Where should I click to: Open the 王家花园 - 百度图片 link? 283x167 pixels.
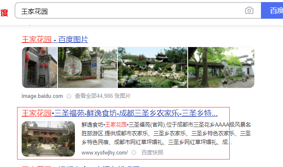pyautogui.click(x=55, y=40)
